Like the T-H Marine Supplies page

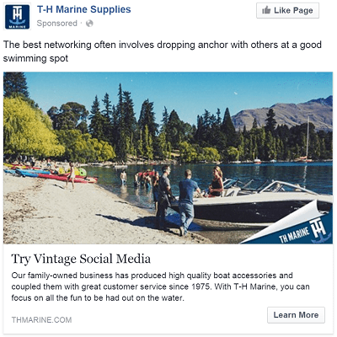pyautogui.click(x=287, y=11)
